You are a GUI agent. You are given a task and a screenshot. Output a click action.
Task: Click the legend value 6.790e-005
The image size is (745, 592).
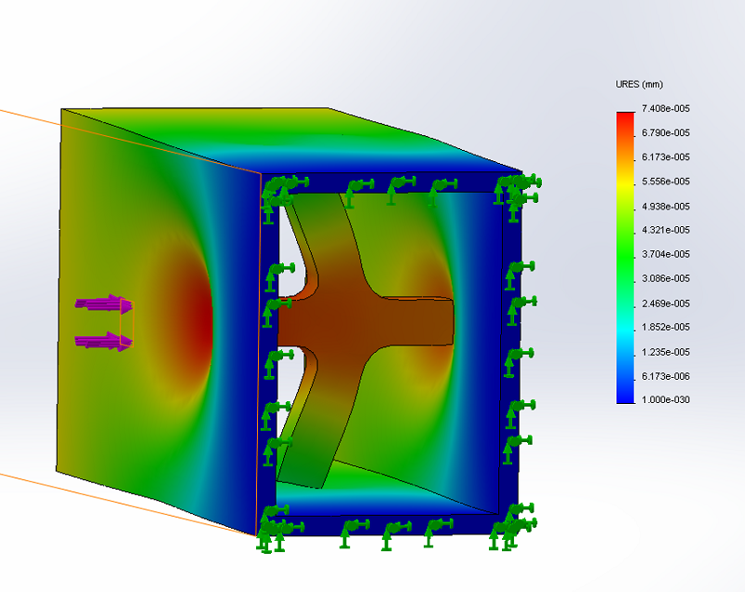tap(665, 133)
